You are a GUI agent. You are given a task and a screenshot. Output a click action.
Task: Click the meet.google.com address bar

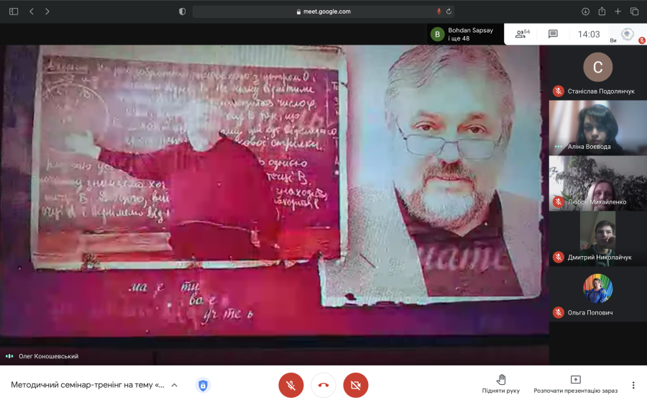click(323, 12)
